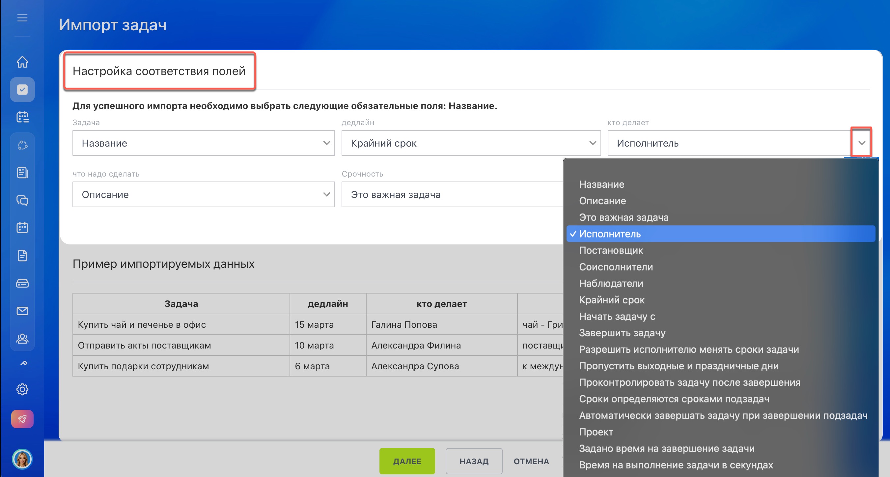
Task: Click the Исполнитель dropdown arrow
Action: (861, 143)
